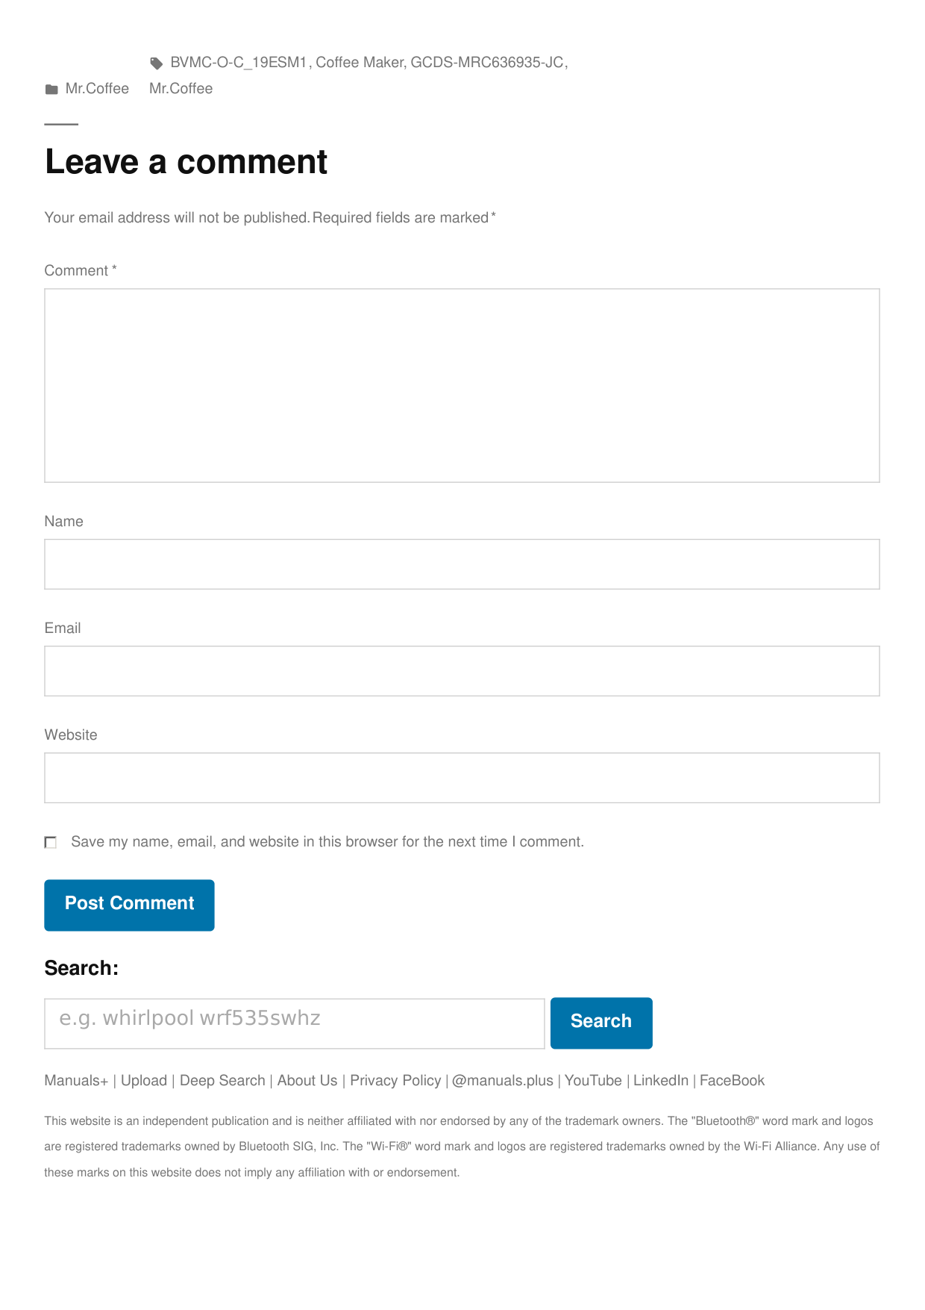Open the BVMC-O-C_19ESM1 tag link
The height and width of the screenshot is (1310, 925).
pyautogui.click(x=239, y=63)
